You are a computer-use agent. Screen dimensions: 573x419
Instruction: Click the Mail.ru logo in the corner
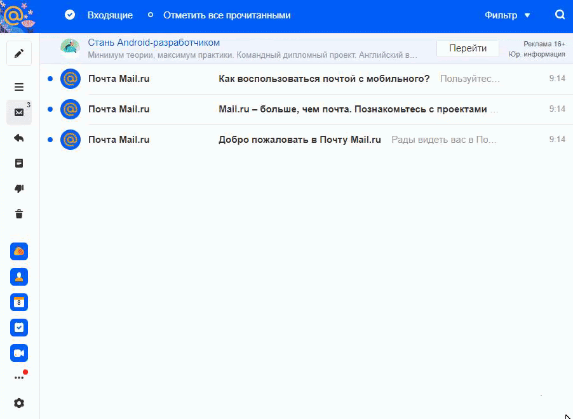point(18,16)
